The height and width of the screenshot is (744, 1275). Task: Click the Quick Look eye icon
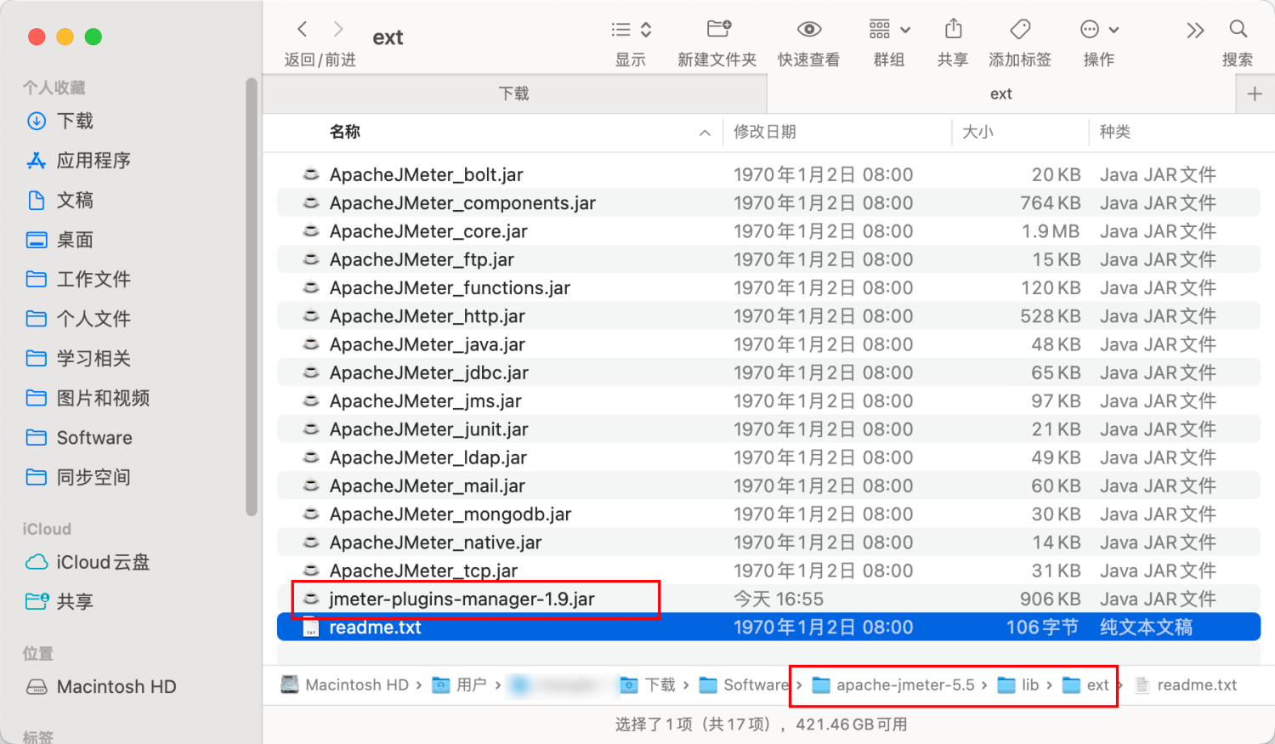pos(809,30)
